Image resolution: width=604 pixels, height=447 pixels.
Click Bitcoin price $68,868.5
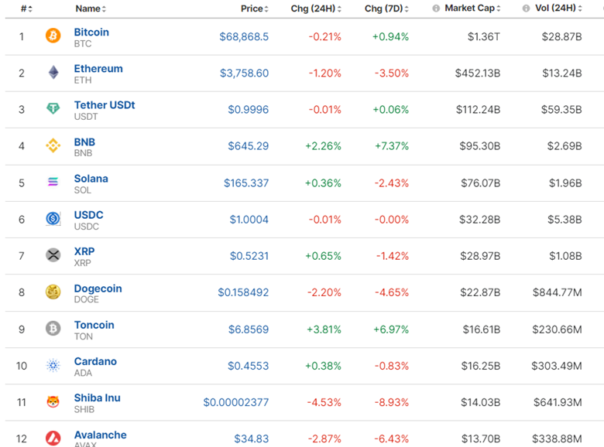click(244, 36)
